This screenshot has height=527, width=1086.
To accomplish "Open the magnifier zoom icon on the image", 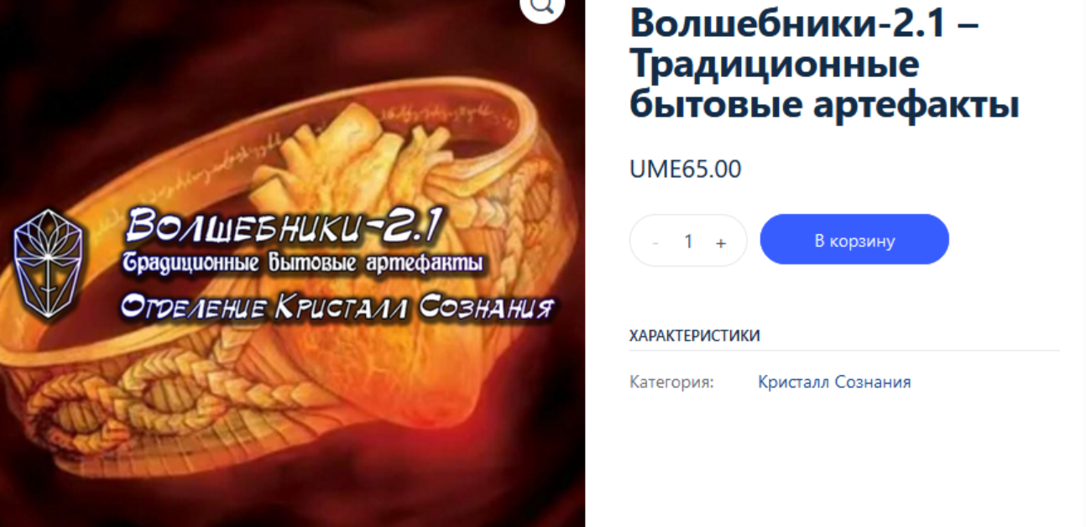I will [x=542, y=7].
